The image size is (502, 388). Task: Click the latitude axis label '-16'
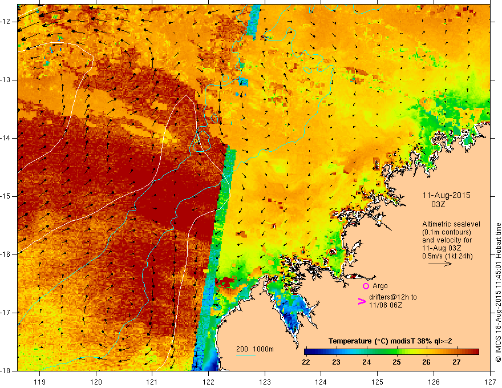pos(6,254)
